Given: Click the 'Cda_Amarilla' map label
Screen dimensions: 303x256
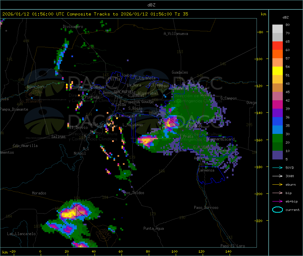Looking at the screenshot, I should tap(25, 146).
